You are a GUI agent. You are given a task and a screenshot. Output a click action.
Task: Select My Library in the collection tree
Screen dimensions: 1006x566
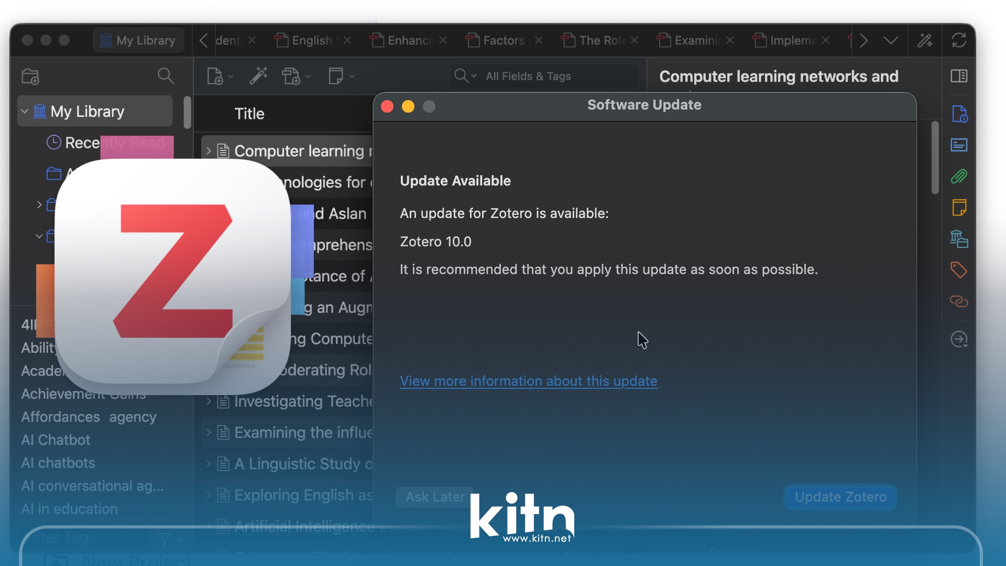click(x=95, y=112)
